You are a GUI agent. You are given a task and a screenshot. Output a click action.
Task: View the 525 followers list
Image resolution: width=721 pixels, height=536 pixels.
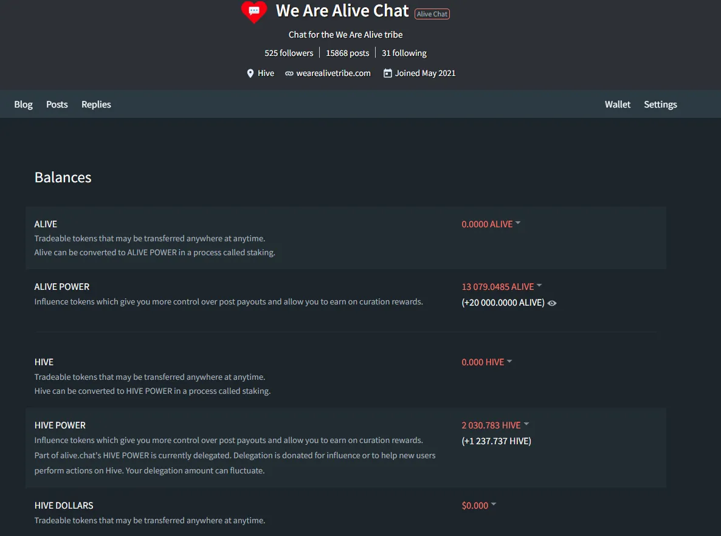289,53
